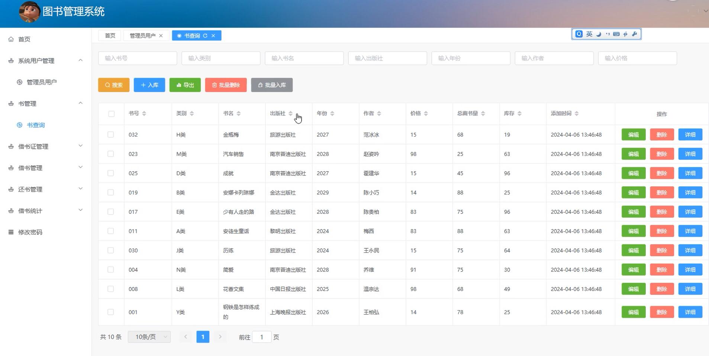Check the row checkbox for book 011
709x356 pixels.
(110, 231)
